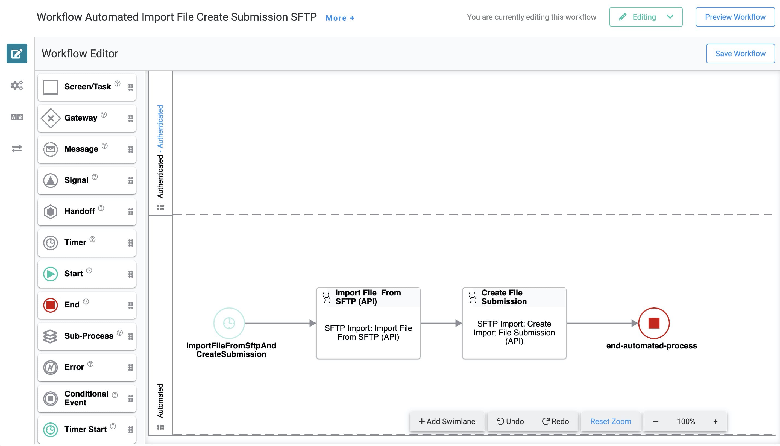Show help for End element
Screen dimensions: 780x446
tap(86, 302)
